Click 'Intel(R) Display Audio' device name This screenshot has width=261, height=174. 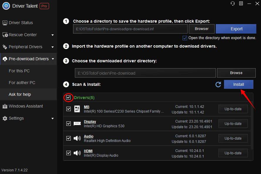101,155
